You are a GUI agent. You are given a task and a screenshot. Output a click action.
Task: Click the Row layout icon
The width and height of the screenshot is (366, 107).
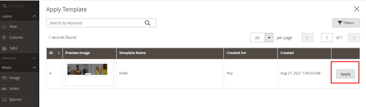click(x=4, y=27)
